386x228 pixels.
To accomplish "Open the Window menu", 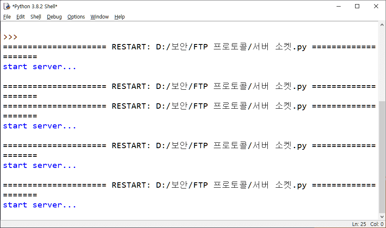I will (100, 17).
